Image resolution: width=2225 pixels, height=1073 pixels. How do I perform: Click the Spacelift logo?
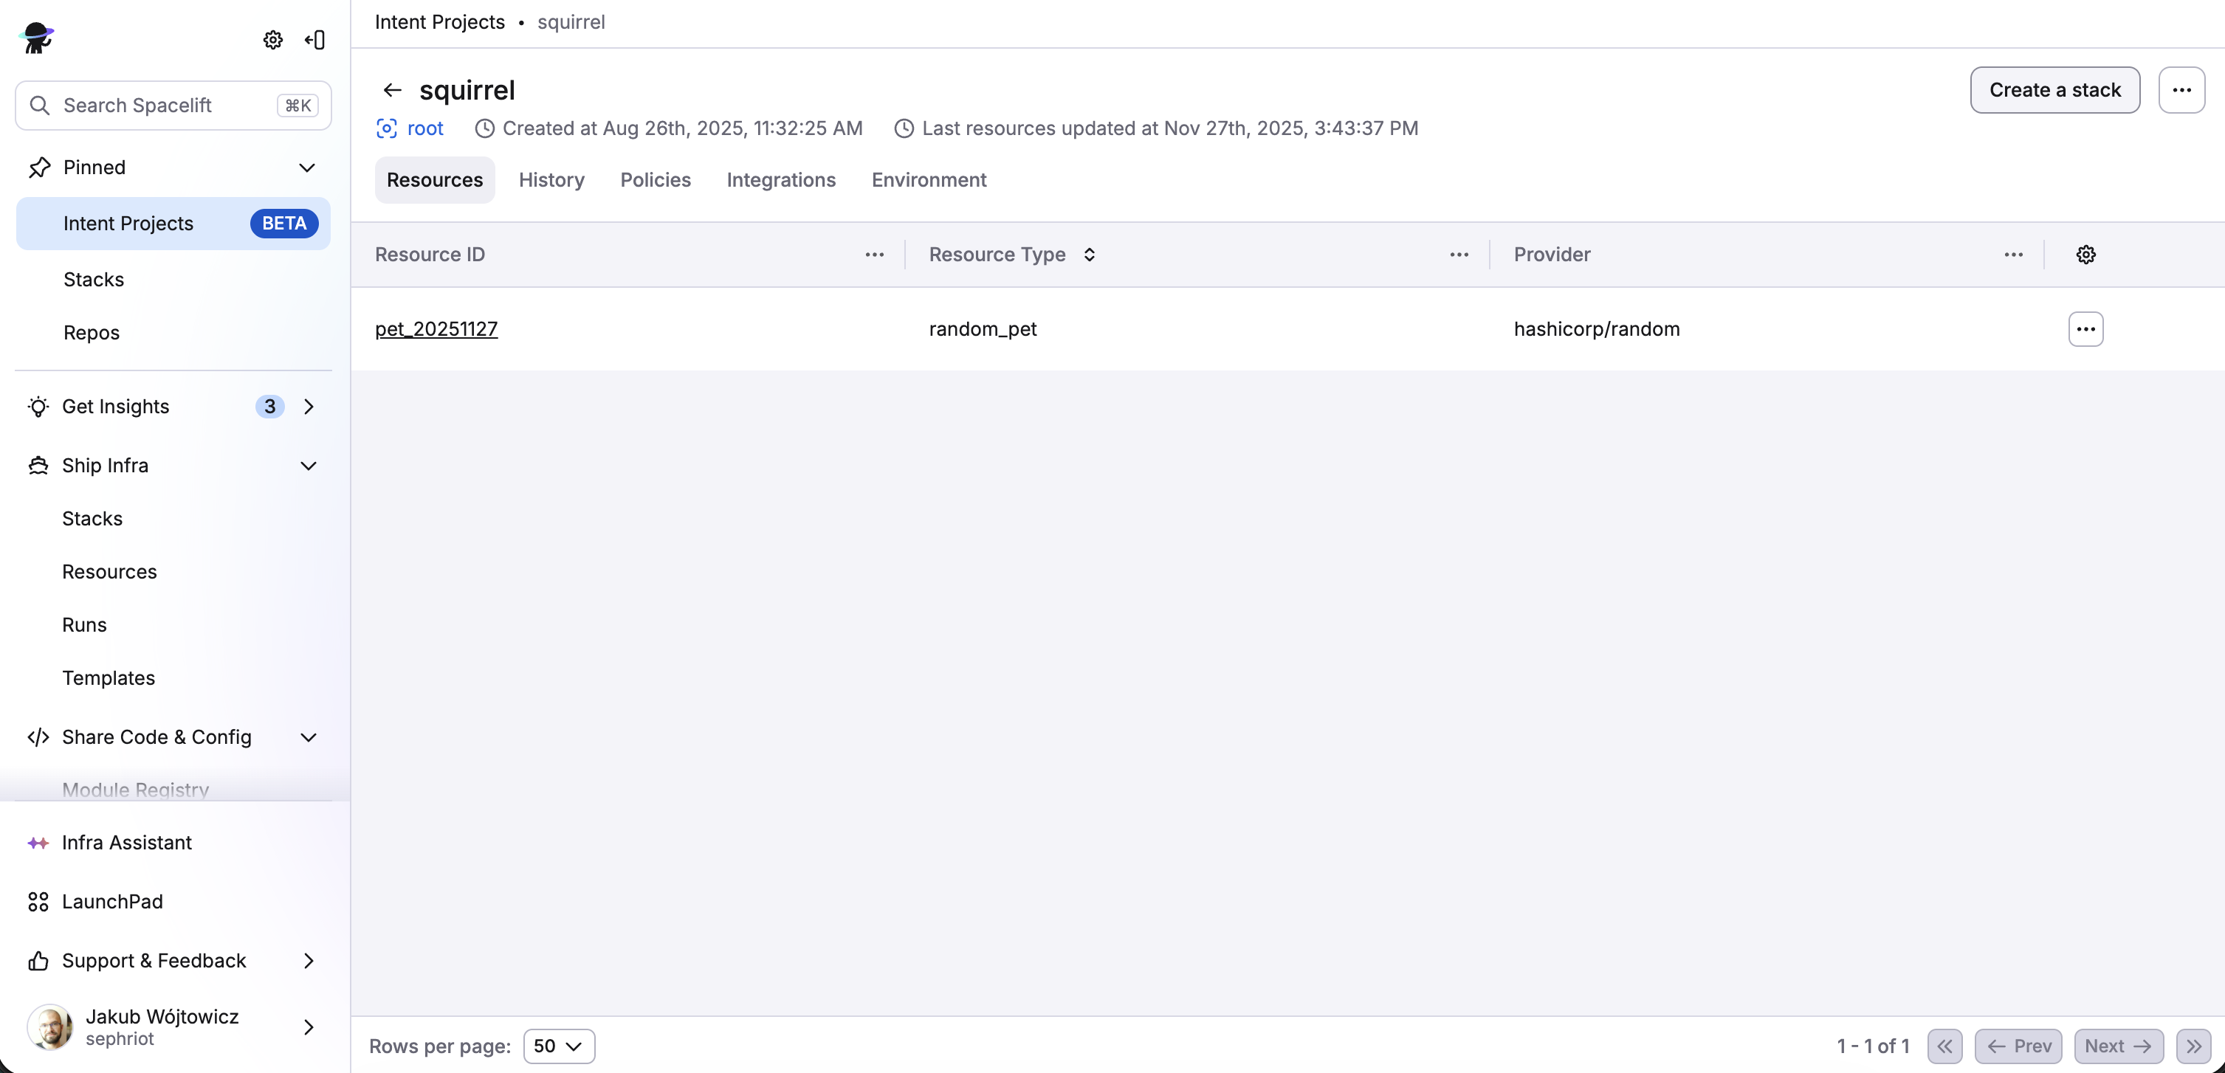[36, 38]
